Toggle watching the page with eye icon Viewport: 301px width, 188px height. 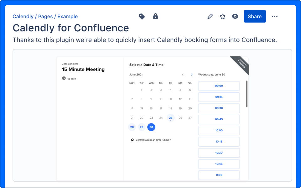(235, 16)
